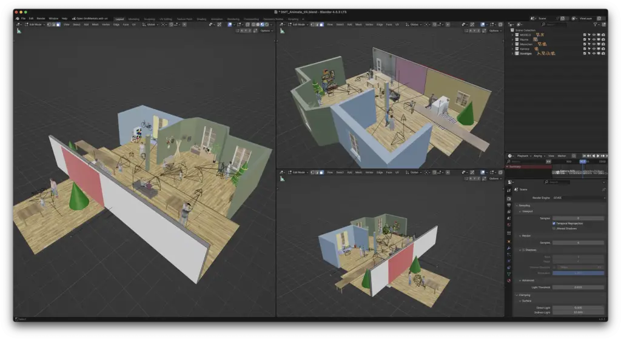This screenshot has height=339, width=621.
Task: Open the Playback menu in timeline
Action: (523, 156)
